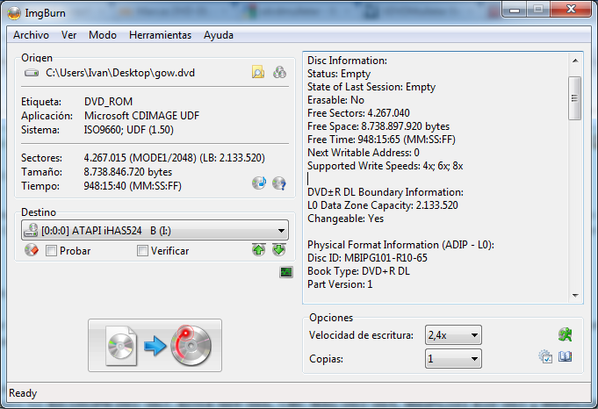Open the Modo menu
Viewport: 598px width, 409px height.
[103, 35]
